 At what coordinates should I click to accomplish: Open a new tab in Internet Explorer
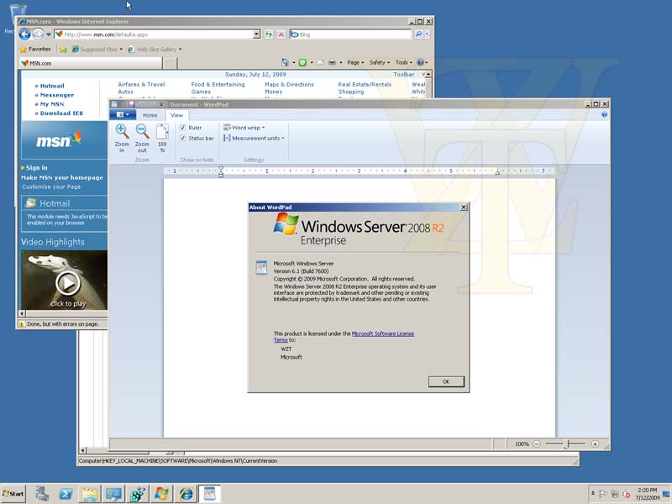171,63
